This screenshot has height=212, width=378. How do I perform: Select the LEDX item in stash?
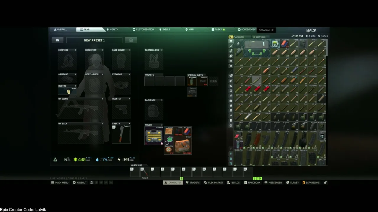[x=239, y=44]
